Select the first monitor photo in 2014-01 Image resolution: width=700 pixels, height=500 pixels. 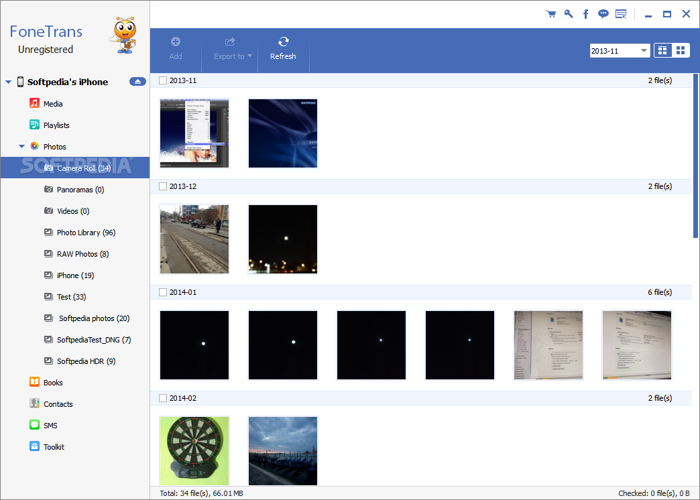[x=548, y=345]
